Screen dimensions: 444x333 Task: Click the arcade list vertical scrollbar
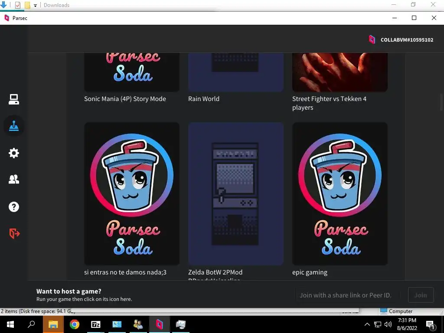point(441,102)
